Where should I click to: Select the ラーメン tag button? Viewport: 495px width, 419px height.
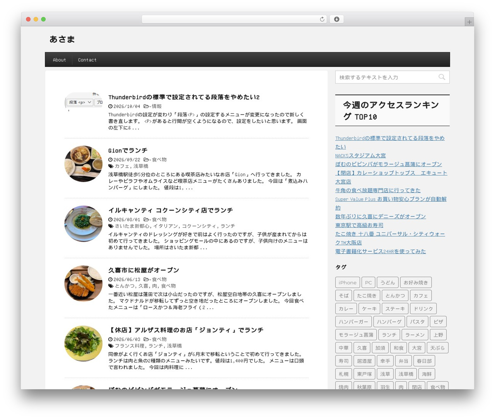click(x=415, y=335)
